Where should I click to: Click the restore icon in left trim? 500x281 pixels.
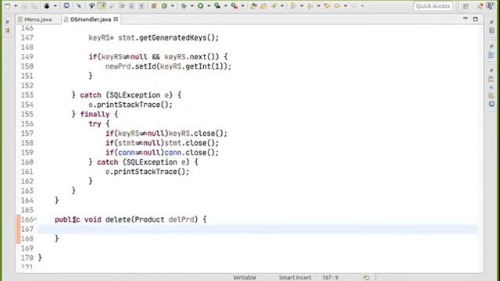[x=8, y=22]
